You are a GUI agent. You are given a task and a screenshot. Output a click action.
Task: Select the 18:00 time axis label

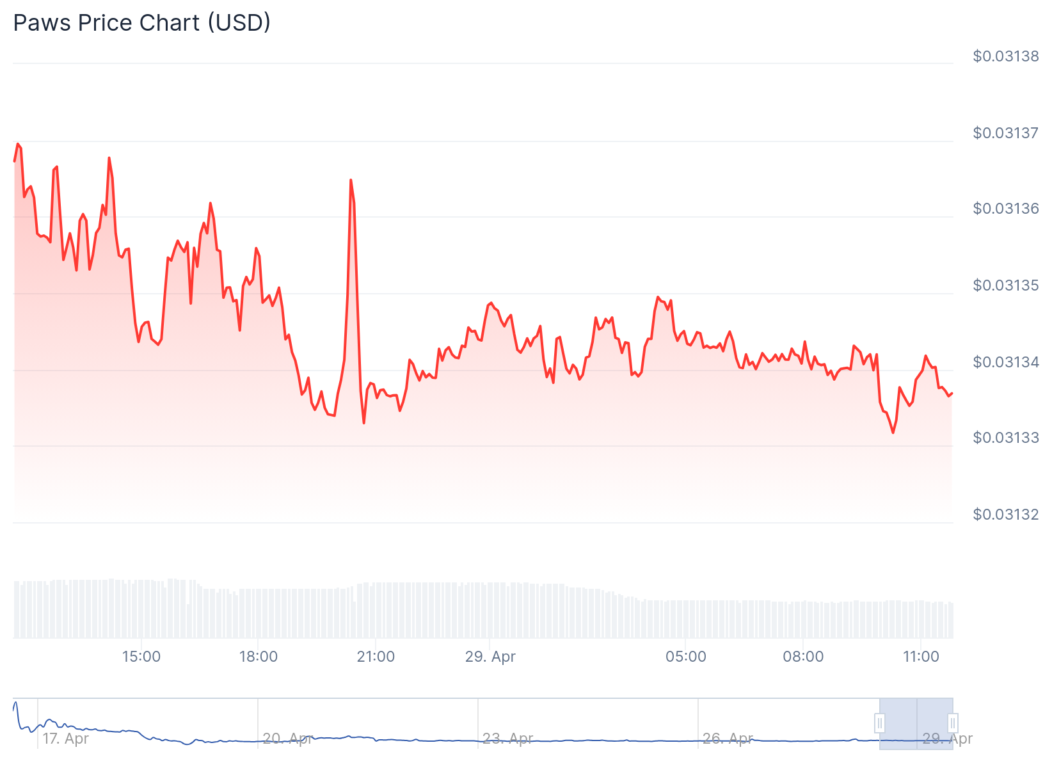pyautogui.click(x=258, y=657)
